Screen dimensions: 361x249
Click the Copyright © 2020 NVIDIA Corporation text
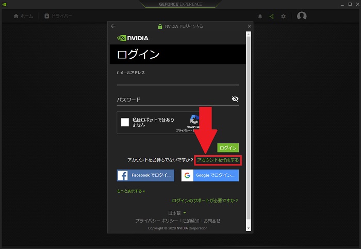click(x=178, y=228)
